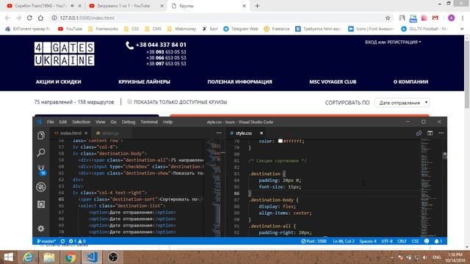Switch to Chrome in the taskbar
470x264 pixels.
pyautogui.click(x=70, y=257)
